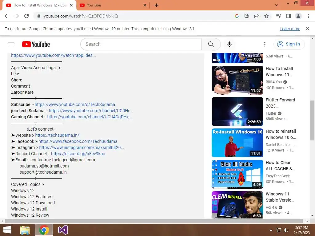Screen dimensions: 315x236
Task: Click the scrollbar down arrow
Action: pyautogui.click(x=312, y=216)
